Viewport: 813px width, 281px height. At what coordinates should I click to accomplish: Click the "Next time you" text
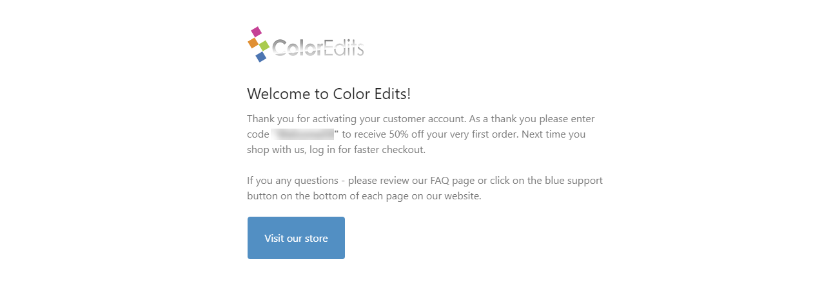point(553,134)
